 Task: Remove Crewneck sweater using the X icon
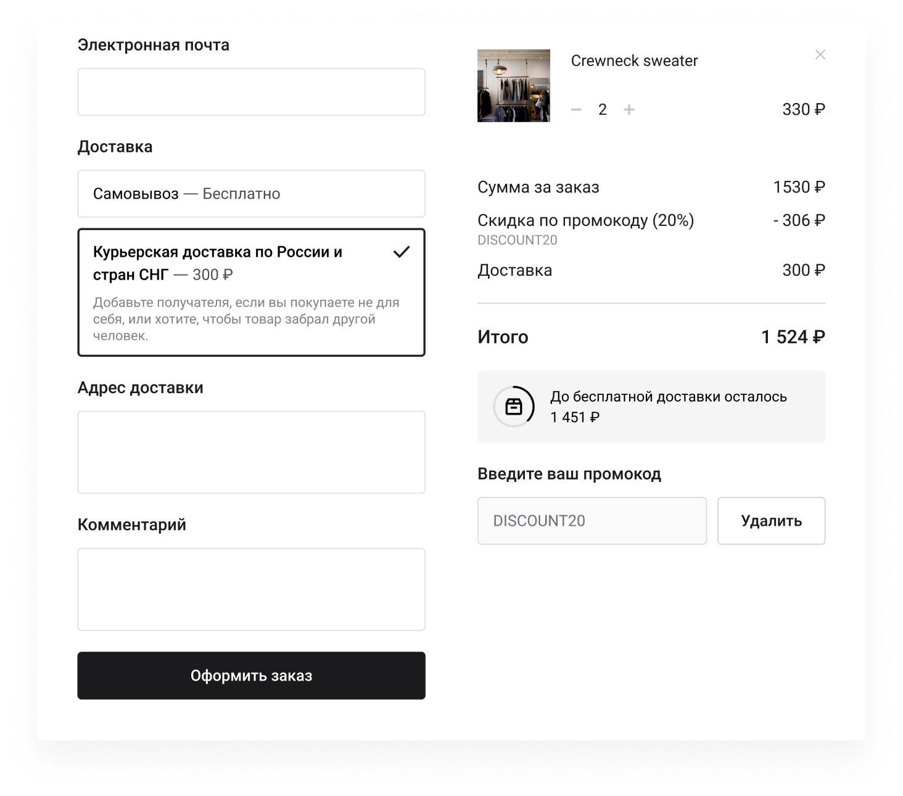coord(820,54)
